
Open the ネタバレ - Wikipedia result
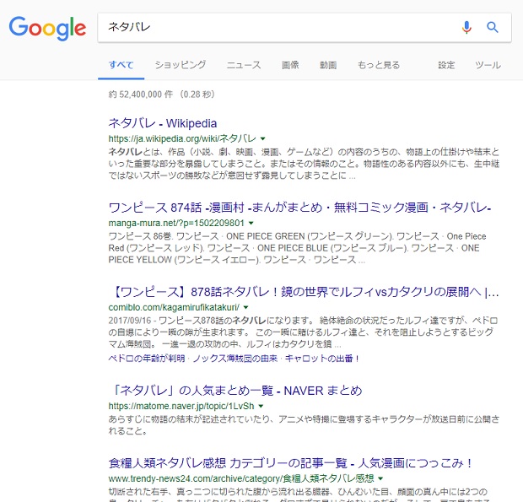click(x=163, y=123)
